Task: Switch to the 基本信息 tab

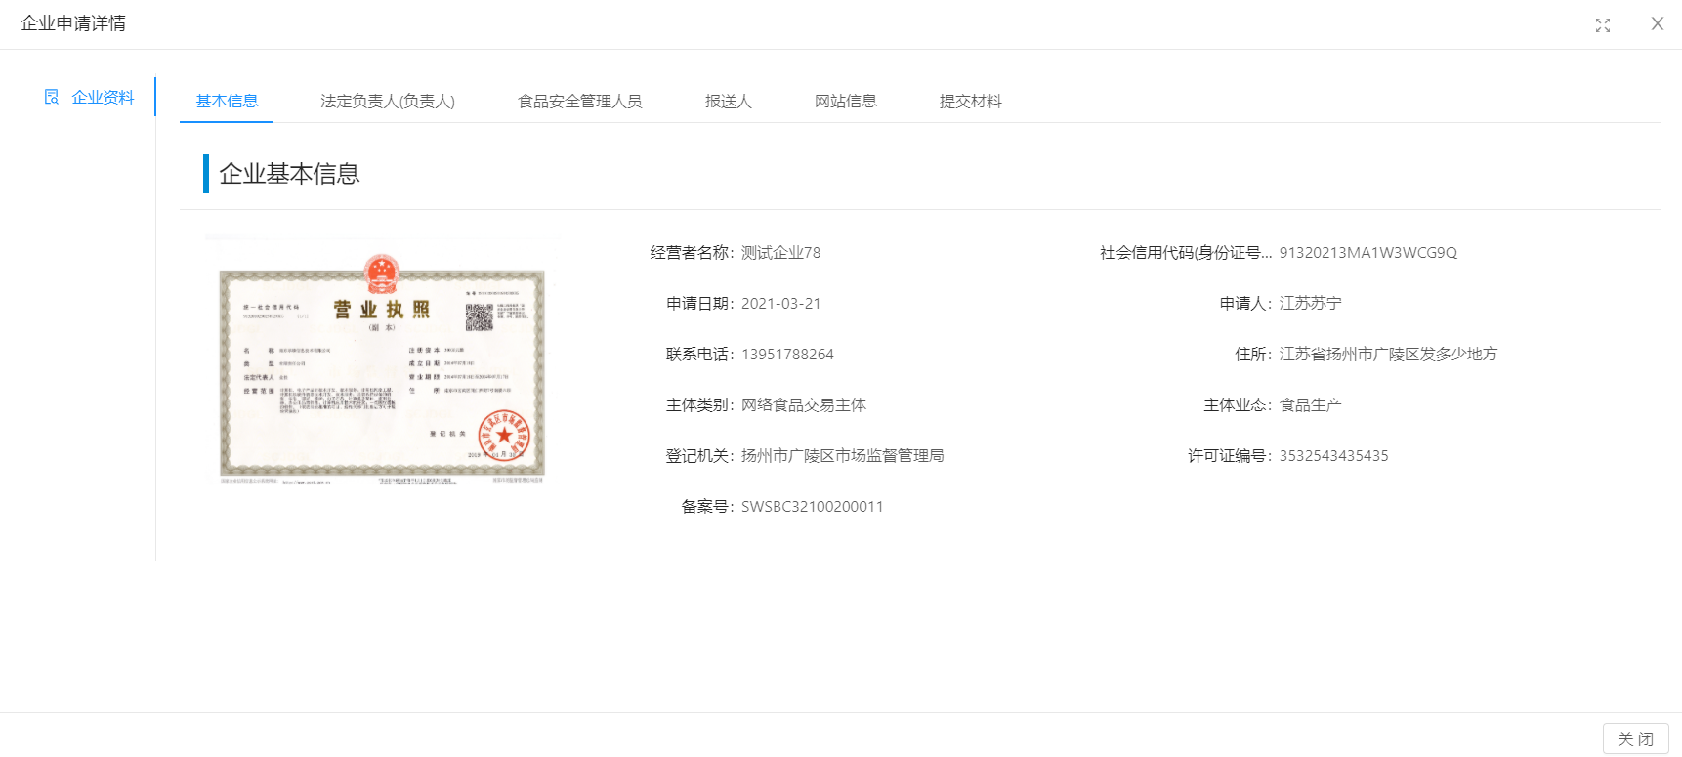Action: (x=227, y=101)
